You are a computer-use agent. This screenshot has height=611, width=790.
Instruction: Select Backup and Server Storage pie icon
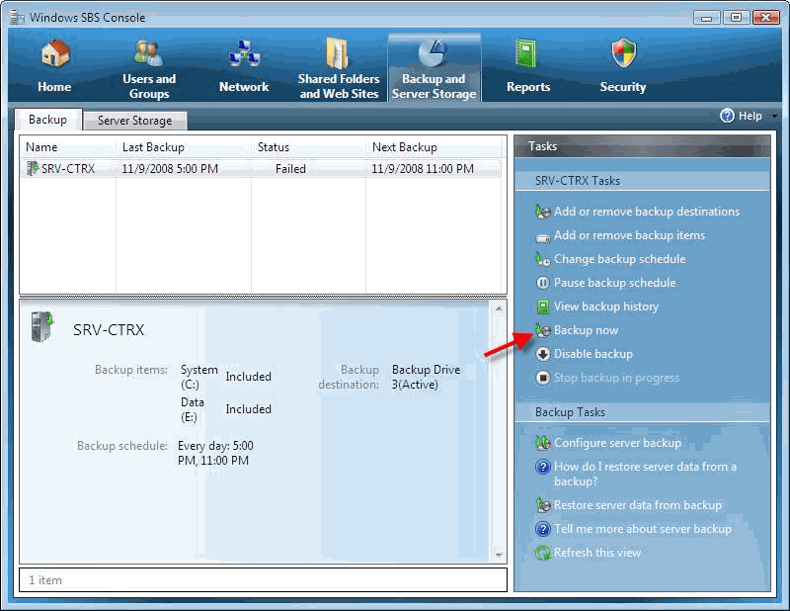pos(434,53)
